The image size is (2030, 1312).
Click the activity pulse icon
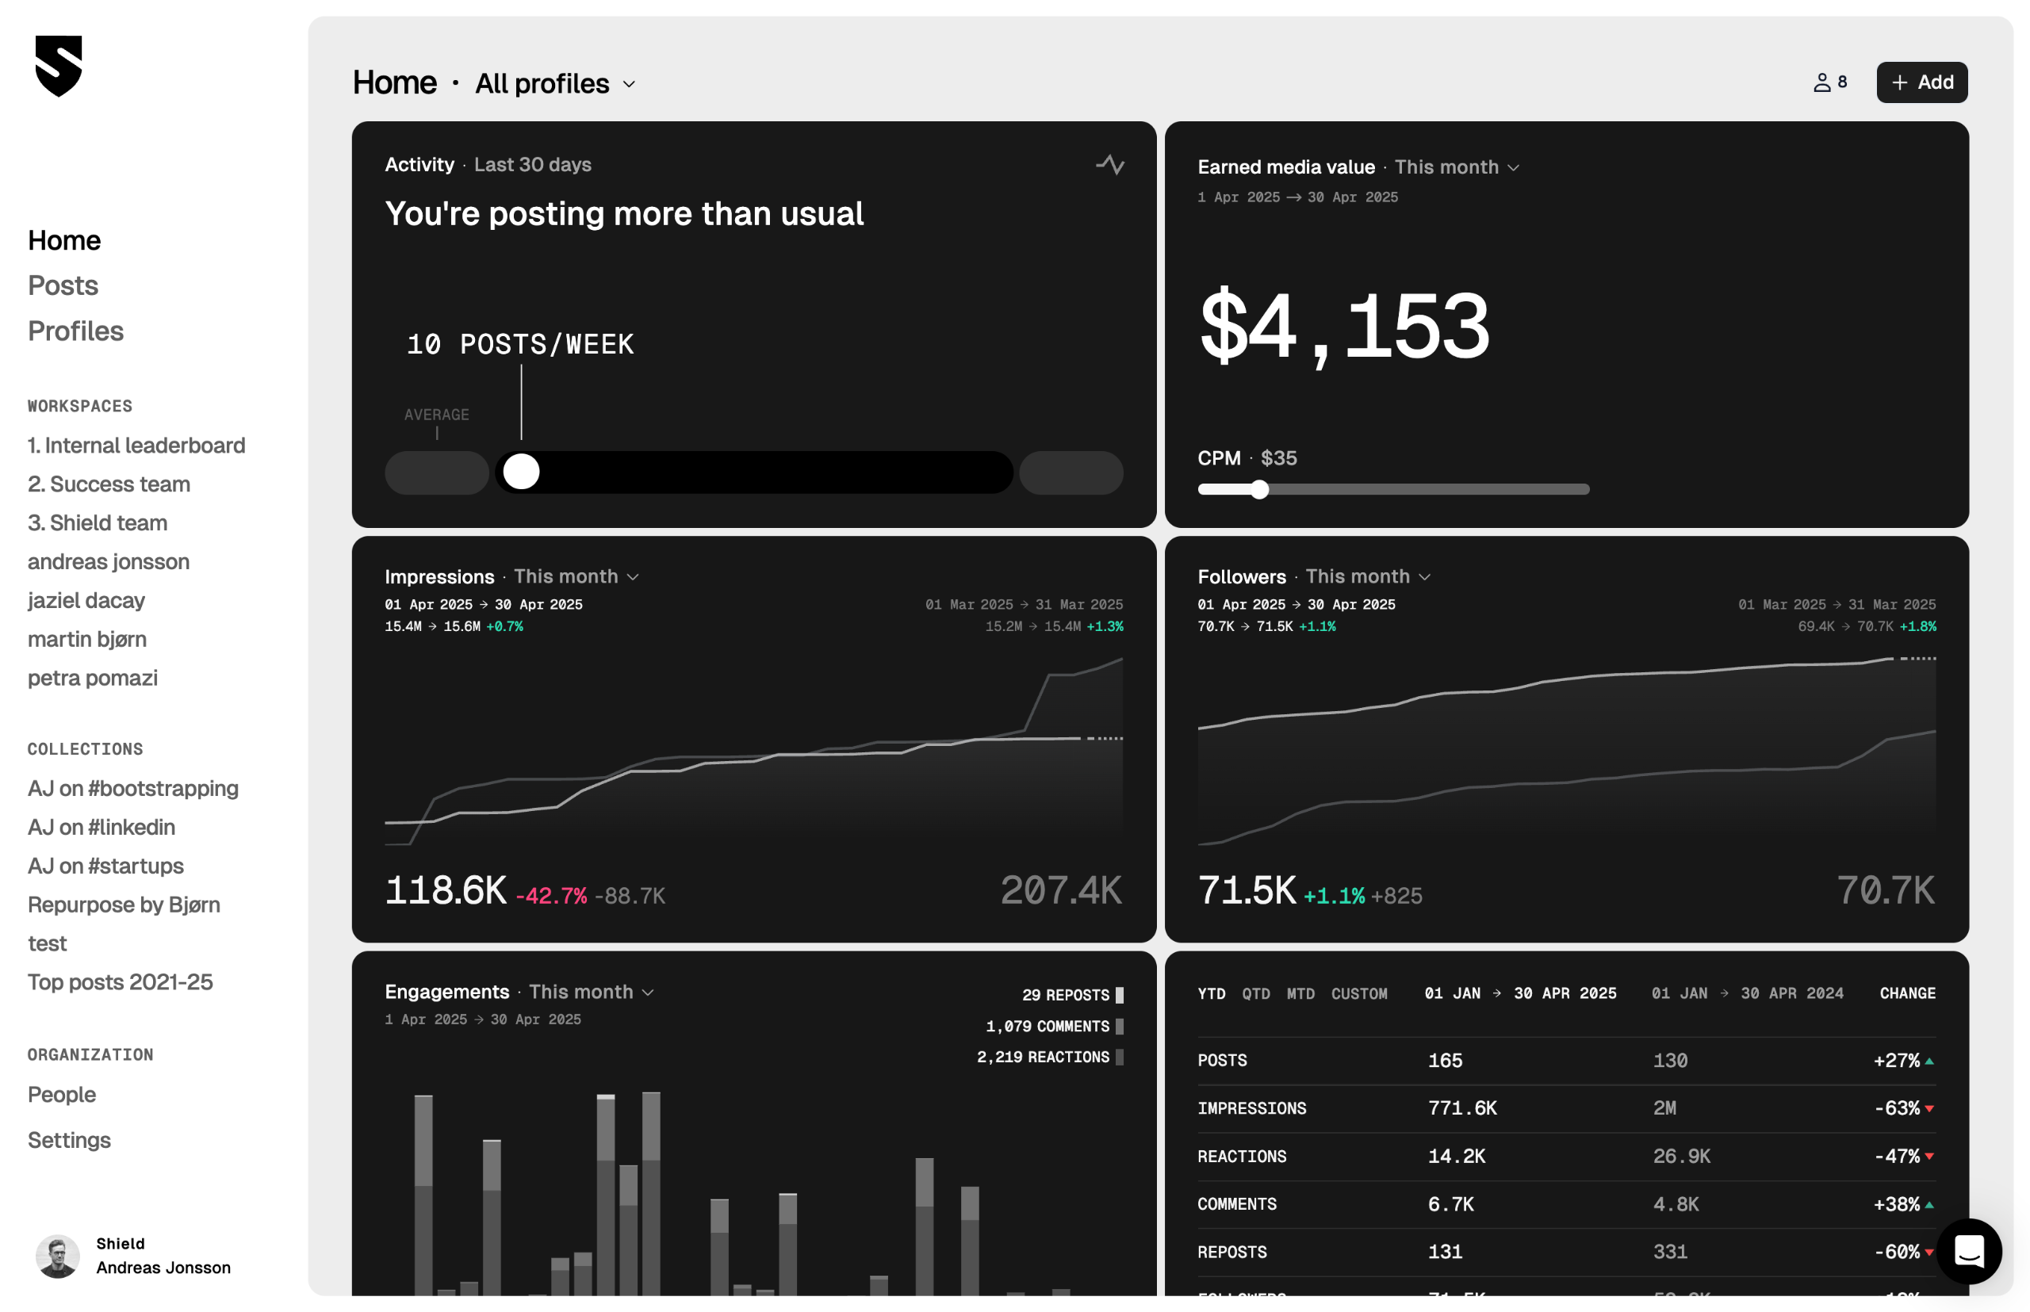tap(1109, 164)
